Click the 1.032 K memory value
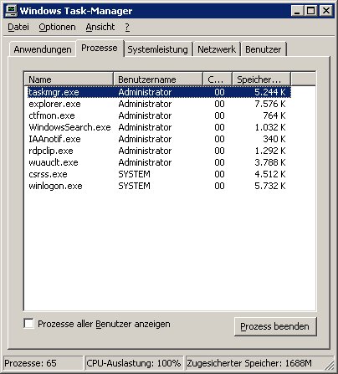338x374 pixels. tap(270, 127)
